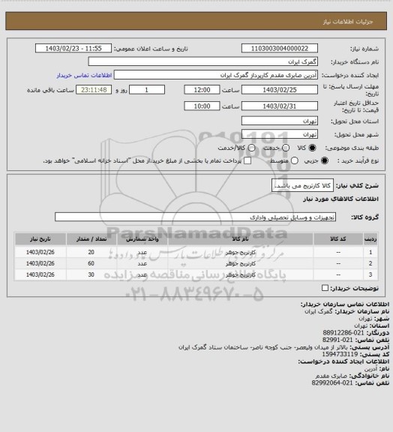Click the تعداد / مقدار column header
This screenshot has width=393, height=432.
coord(91,239)
